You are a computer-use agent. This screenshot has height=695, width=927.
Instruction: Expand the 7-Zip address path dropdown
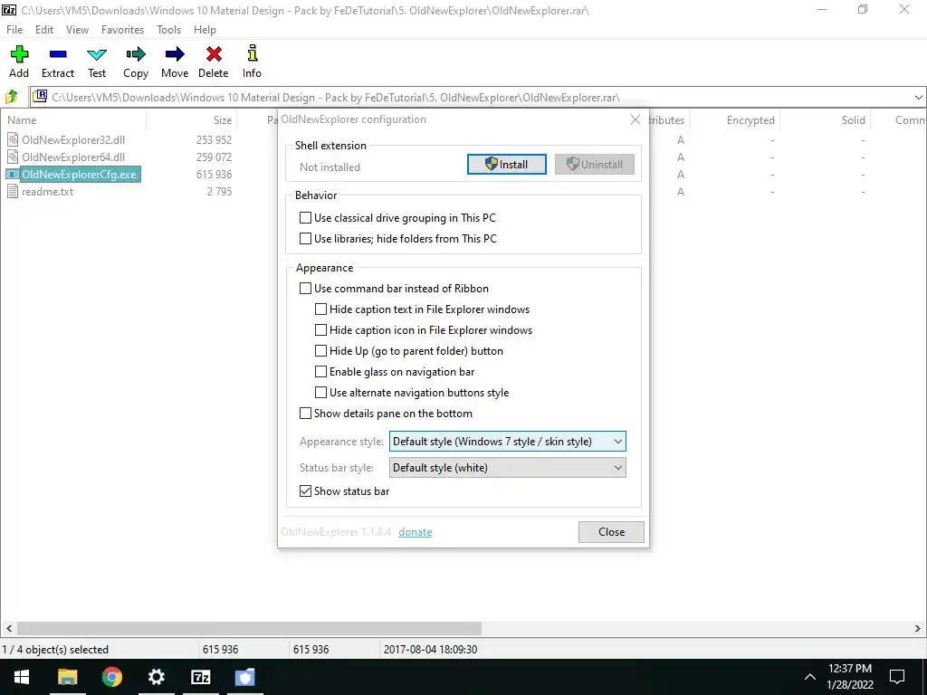tap(918, 98)
